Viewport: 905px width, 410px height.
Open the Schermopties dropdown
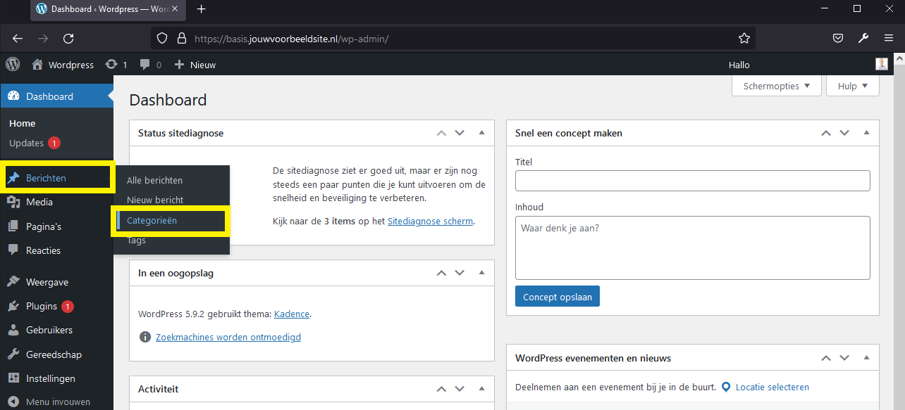pyautogui.click(x=775, y=85)
